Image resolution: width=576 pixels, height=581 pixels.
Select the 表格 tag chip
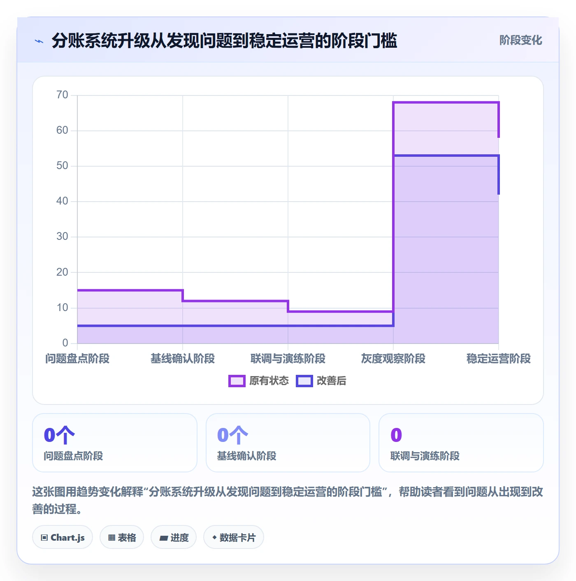(x=122, y=537)
